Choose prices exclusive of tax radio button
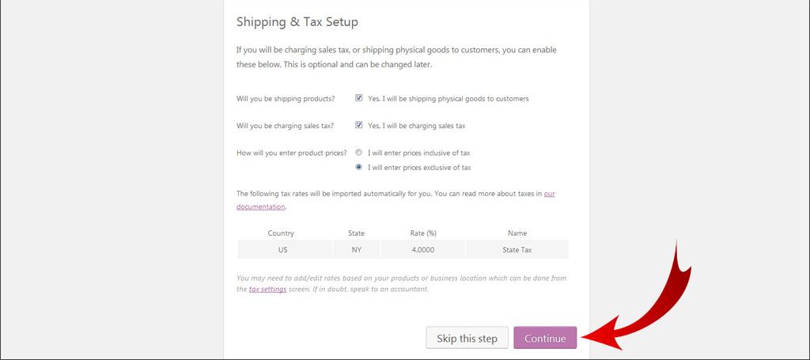 point(359,167)
